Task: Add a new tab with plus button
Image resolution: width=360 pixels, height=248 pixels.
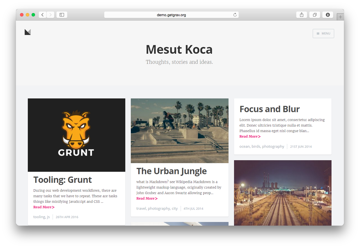Action: [x=340, y=17]
